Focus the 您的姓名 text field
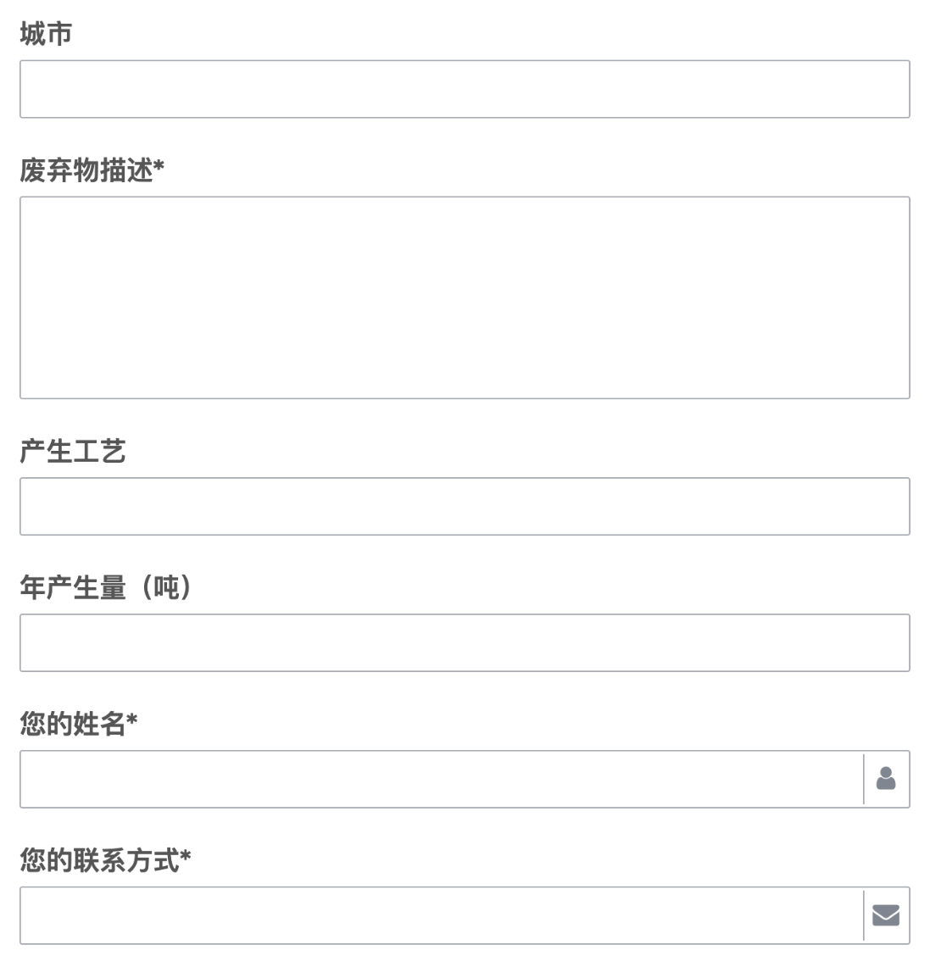The width and height of the screenshot is (941, 967). tap(441, 779)
